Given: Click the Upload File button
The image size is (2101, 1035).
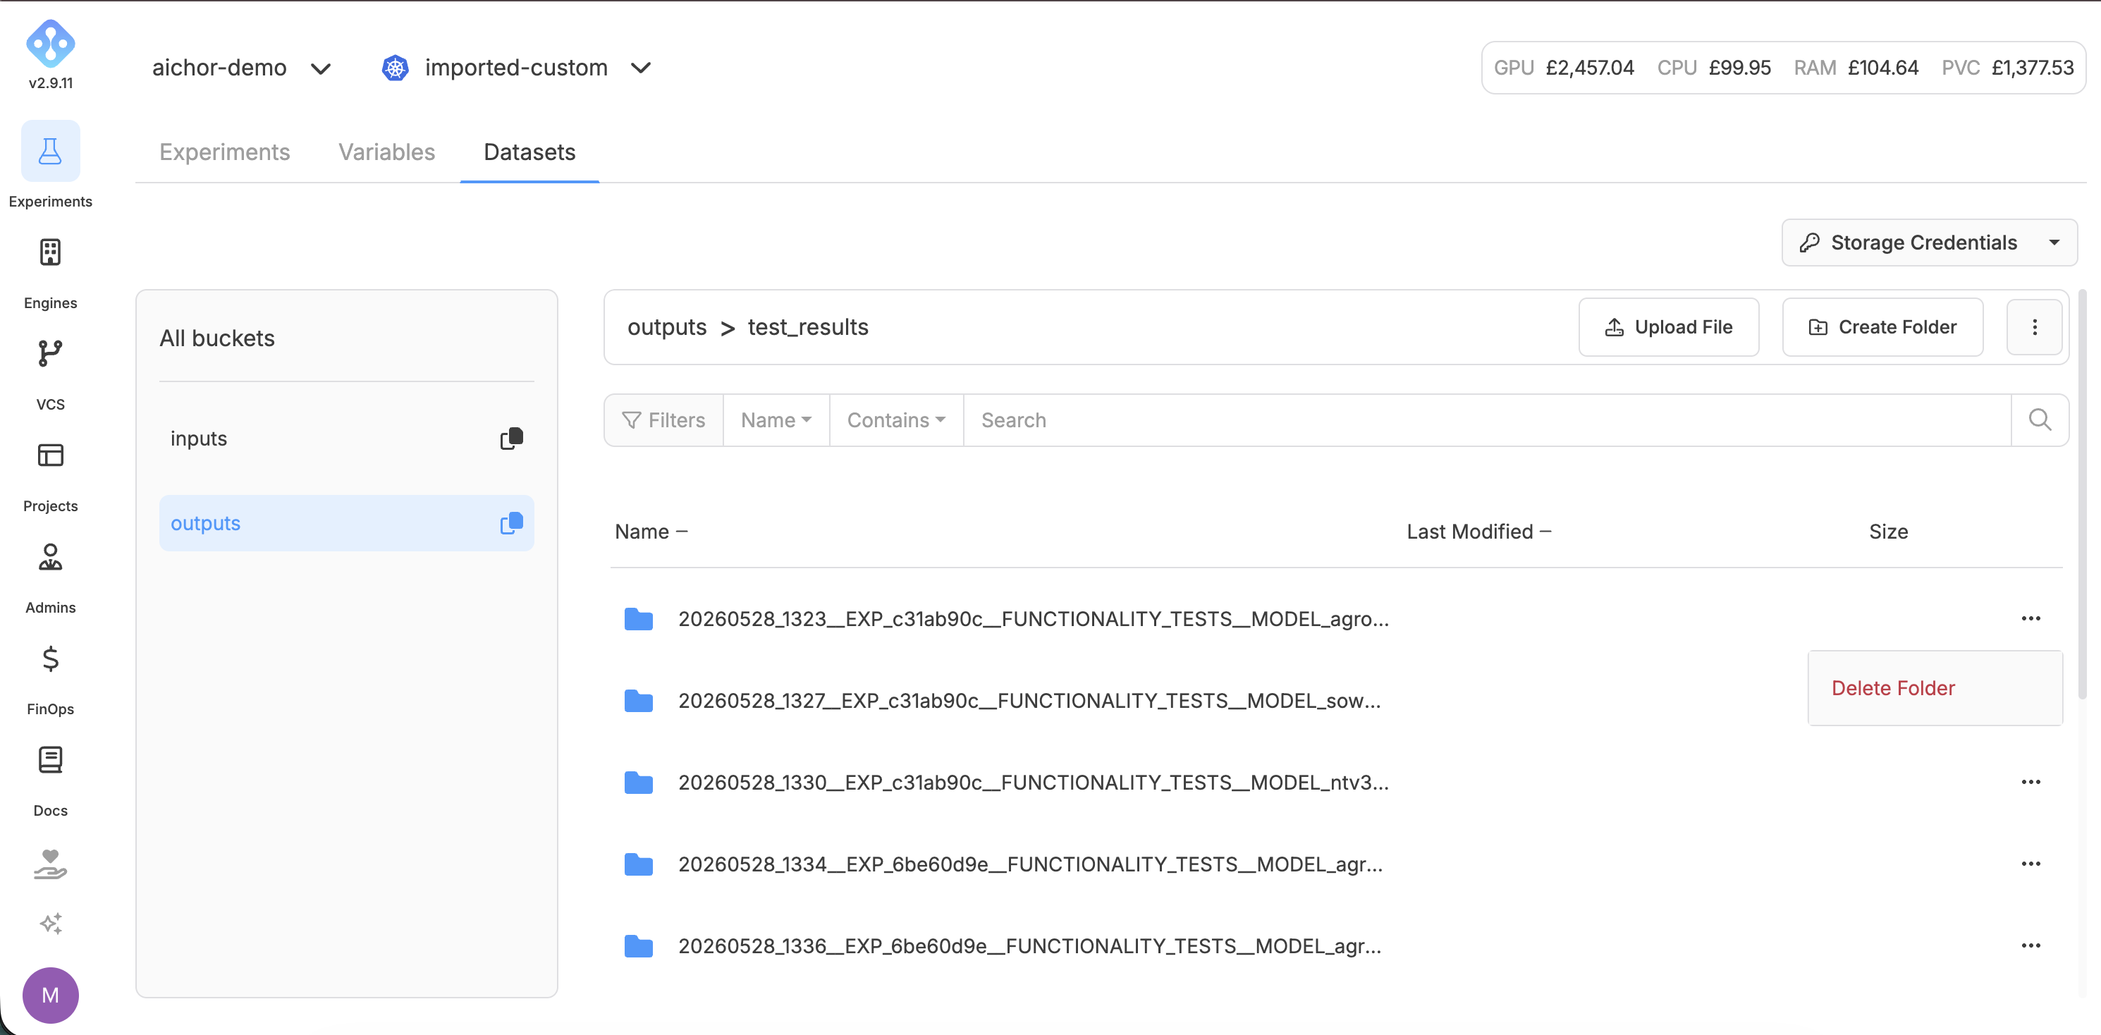Looking at the screenshot, I should pos(1668,327).
